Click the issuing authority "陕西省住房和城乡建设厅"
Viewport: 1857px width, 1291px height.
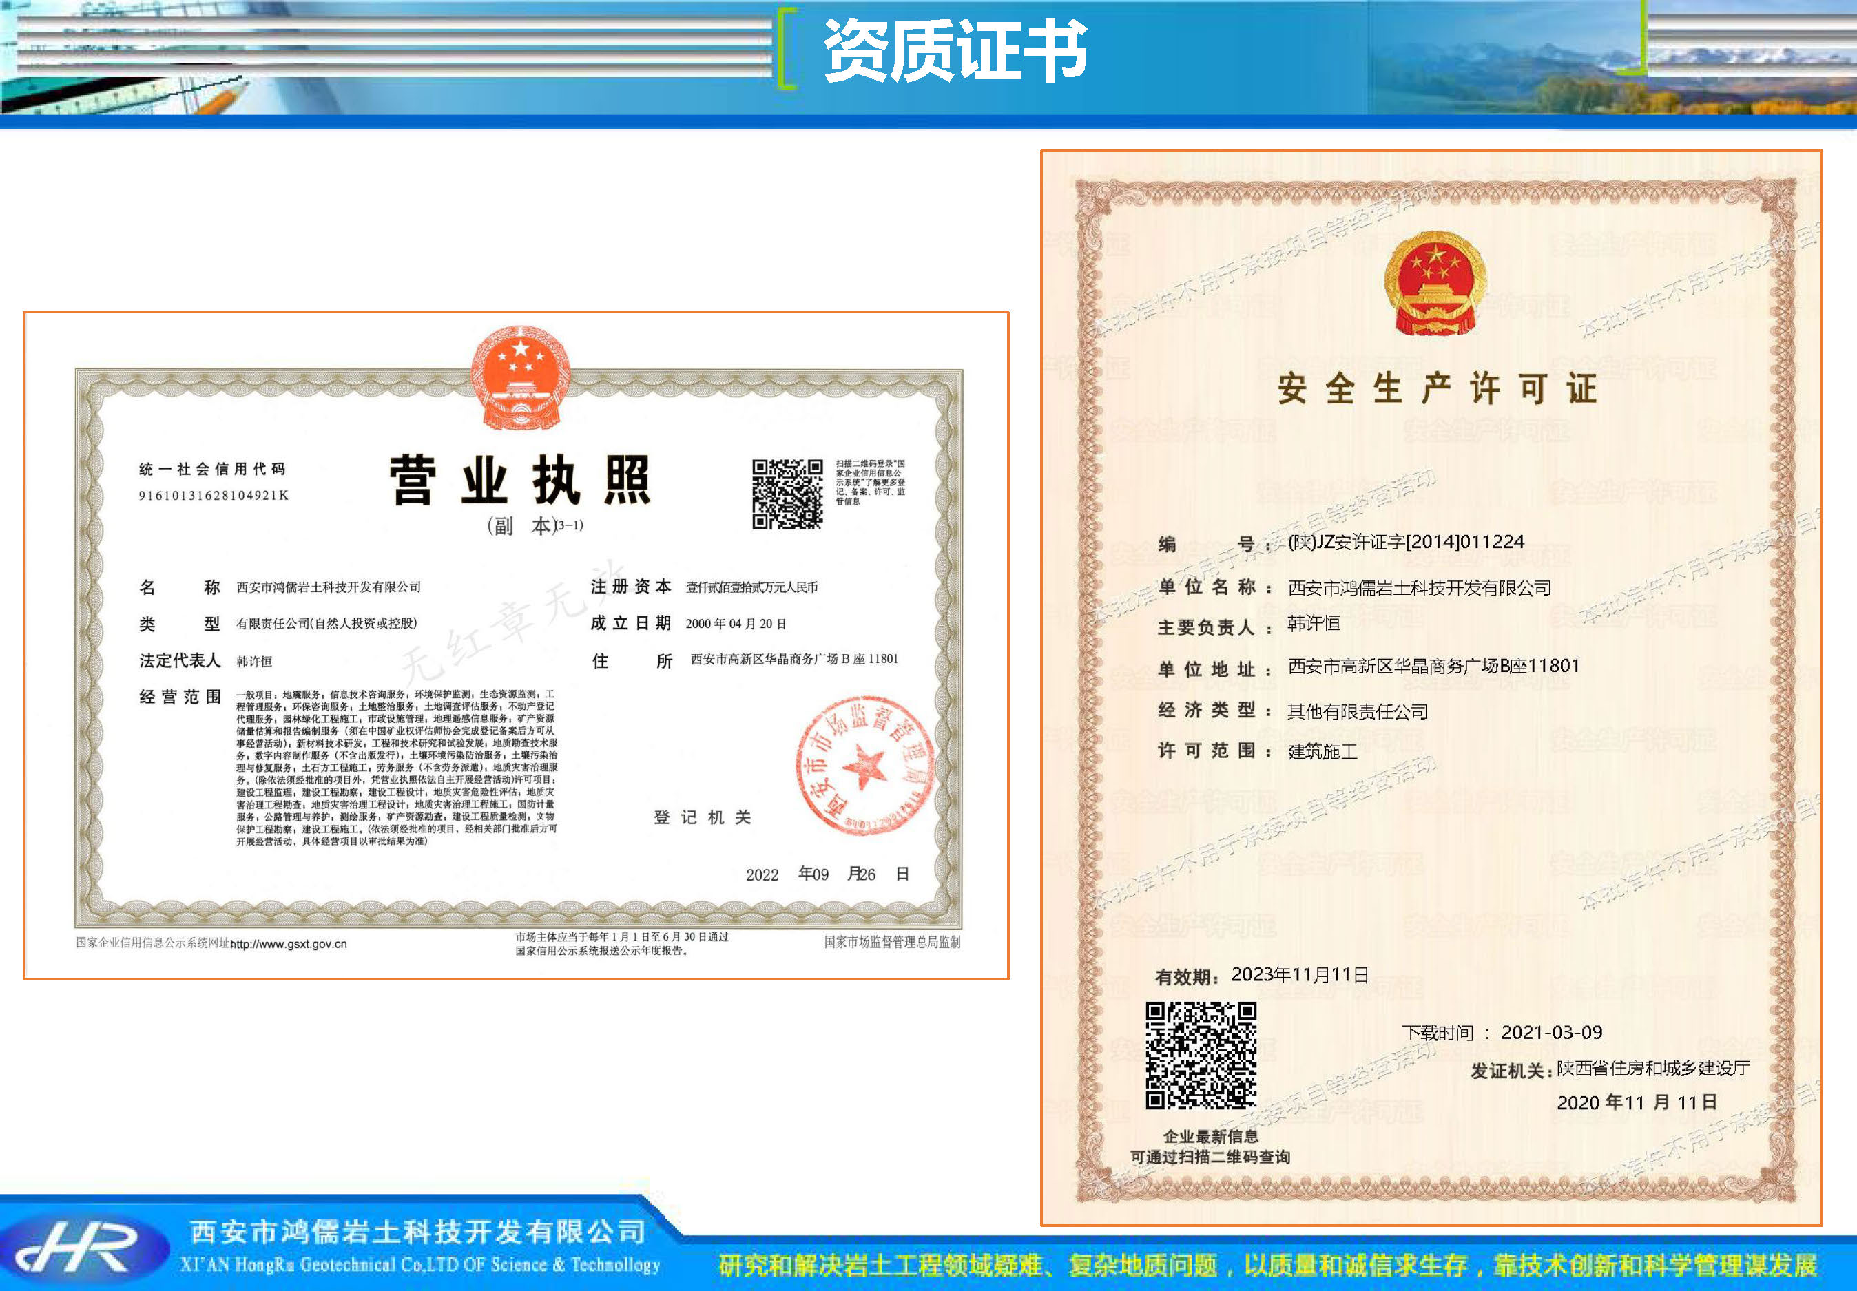click(x=1653, y=1069)
